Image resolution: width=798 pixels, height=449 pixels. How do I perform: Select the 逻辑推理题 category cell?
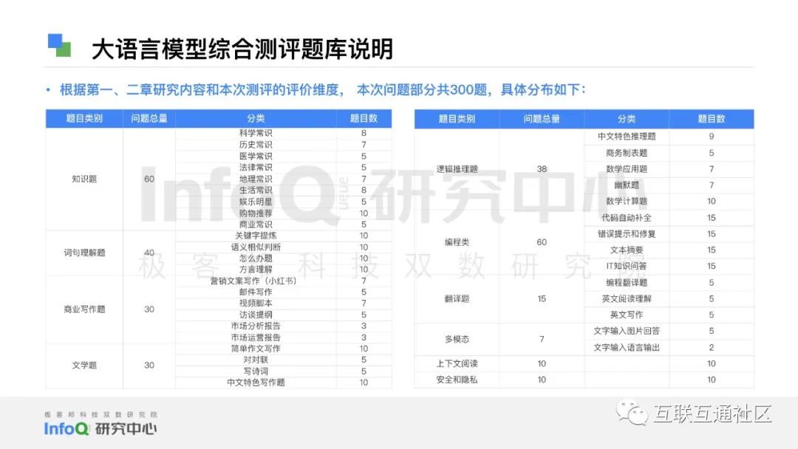point(457,169)
